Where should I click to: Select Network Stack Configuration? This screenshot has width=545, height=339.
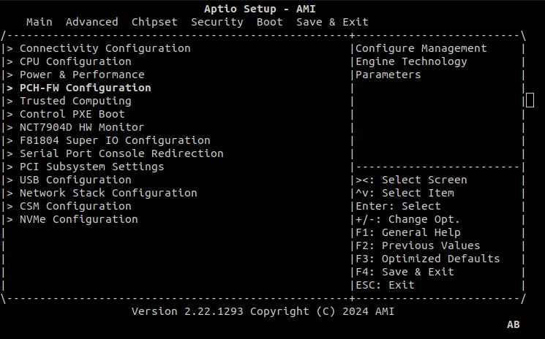pyautogui.click(x=108, y=193)
